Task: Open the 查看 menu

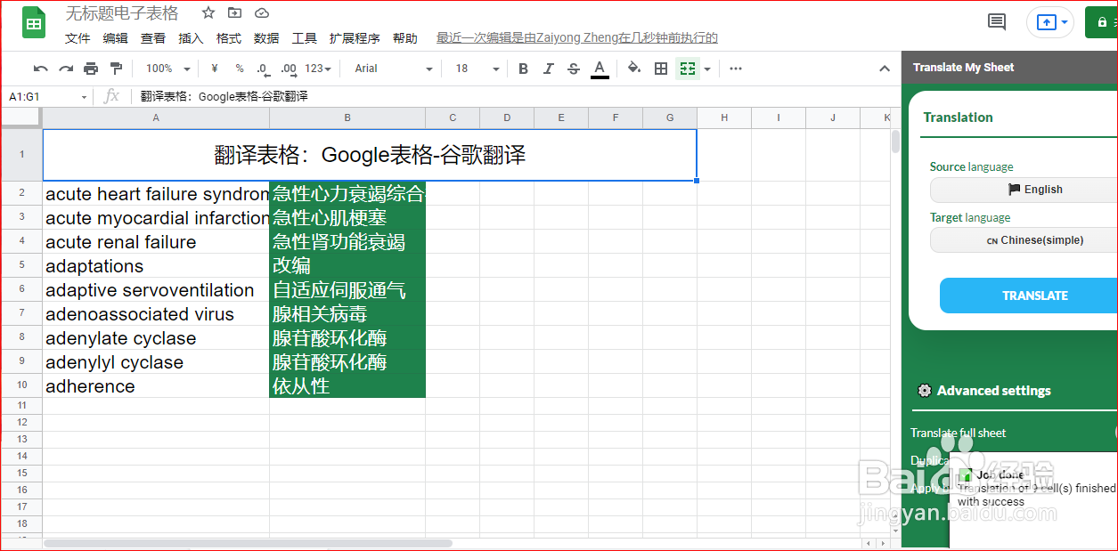Action: 153,38
